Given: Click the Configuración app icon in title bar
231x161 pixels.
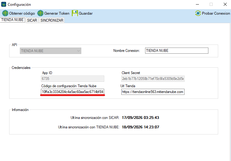Looking at the screenshot, I should [4, 4].
